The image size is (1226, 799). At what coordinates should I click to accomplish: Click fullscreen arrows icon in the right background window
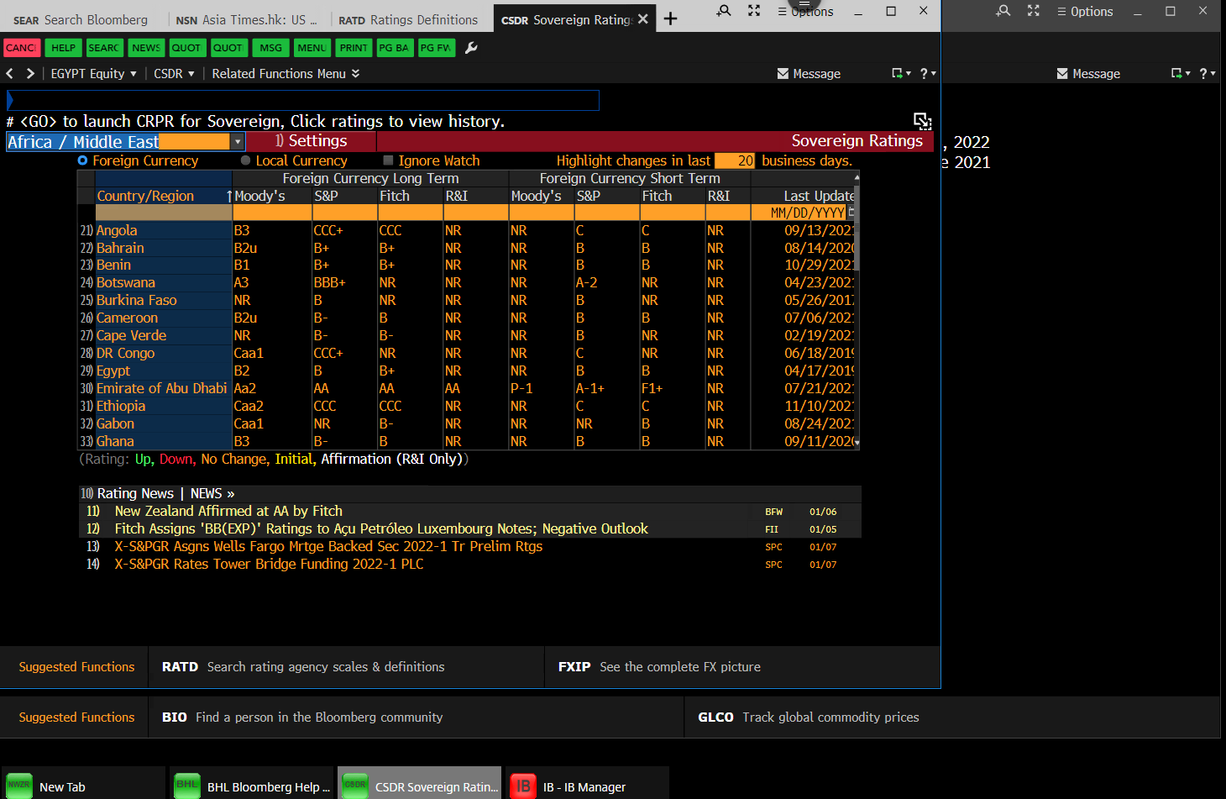coord(1034,11)
